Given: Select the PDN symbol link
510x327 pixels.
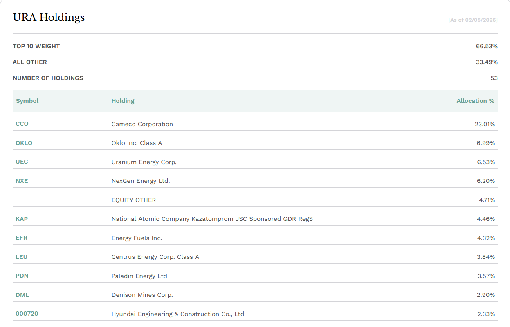Looking at the screenshot, I should point(22,276).
